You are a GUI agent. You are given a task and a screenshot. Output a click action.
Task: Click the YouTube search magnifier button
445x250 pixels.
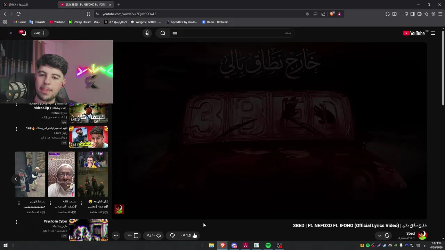163,33
